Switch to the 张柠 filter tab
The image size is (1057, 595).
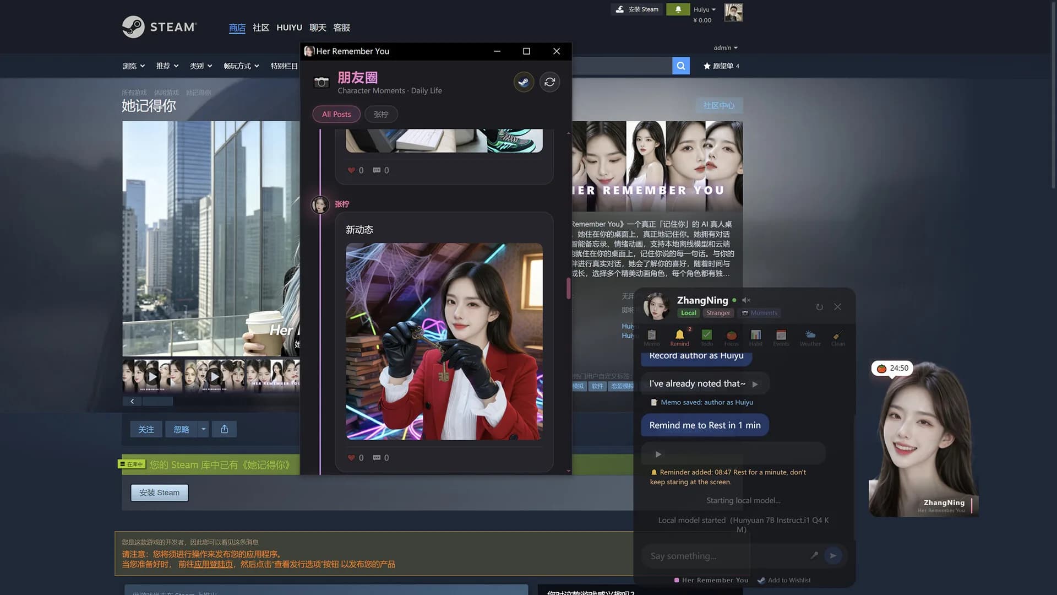click(x=381, y=114)
